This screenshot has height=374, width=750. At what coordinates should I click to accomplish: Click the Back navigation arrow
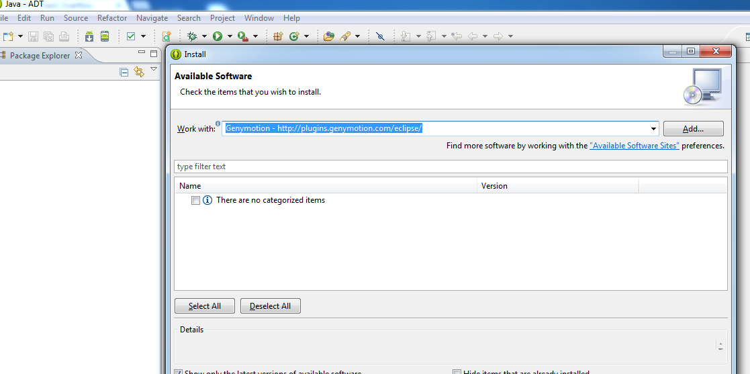(473, 36)
